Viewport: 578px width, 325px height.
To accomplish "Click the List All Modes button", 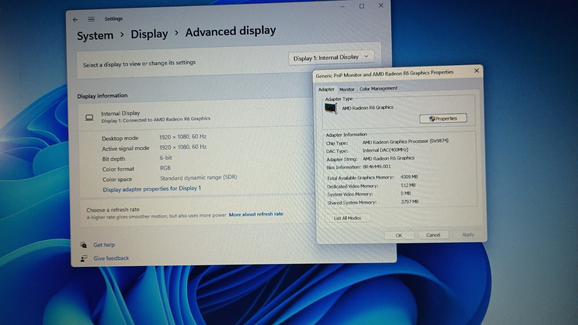I will pos(348,218).
